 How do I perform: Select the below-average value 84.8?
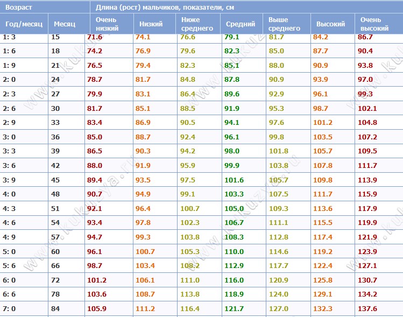point(187,80)
